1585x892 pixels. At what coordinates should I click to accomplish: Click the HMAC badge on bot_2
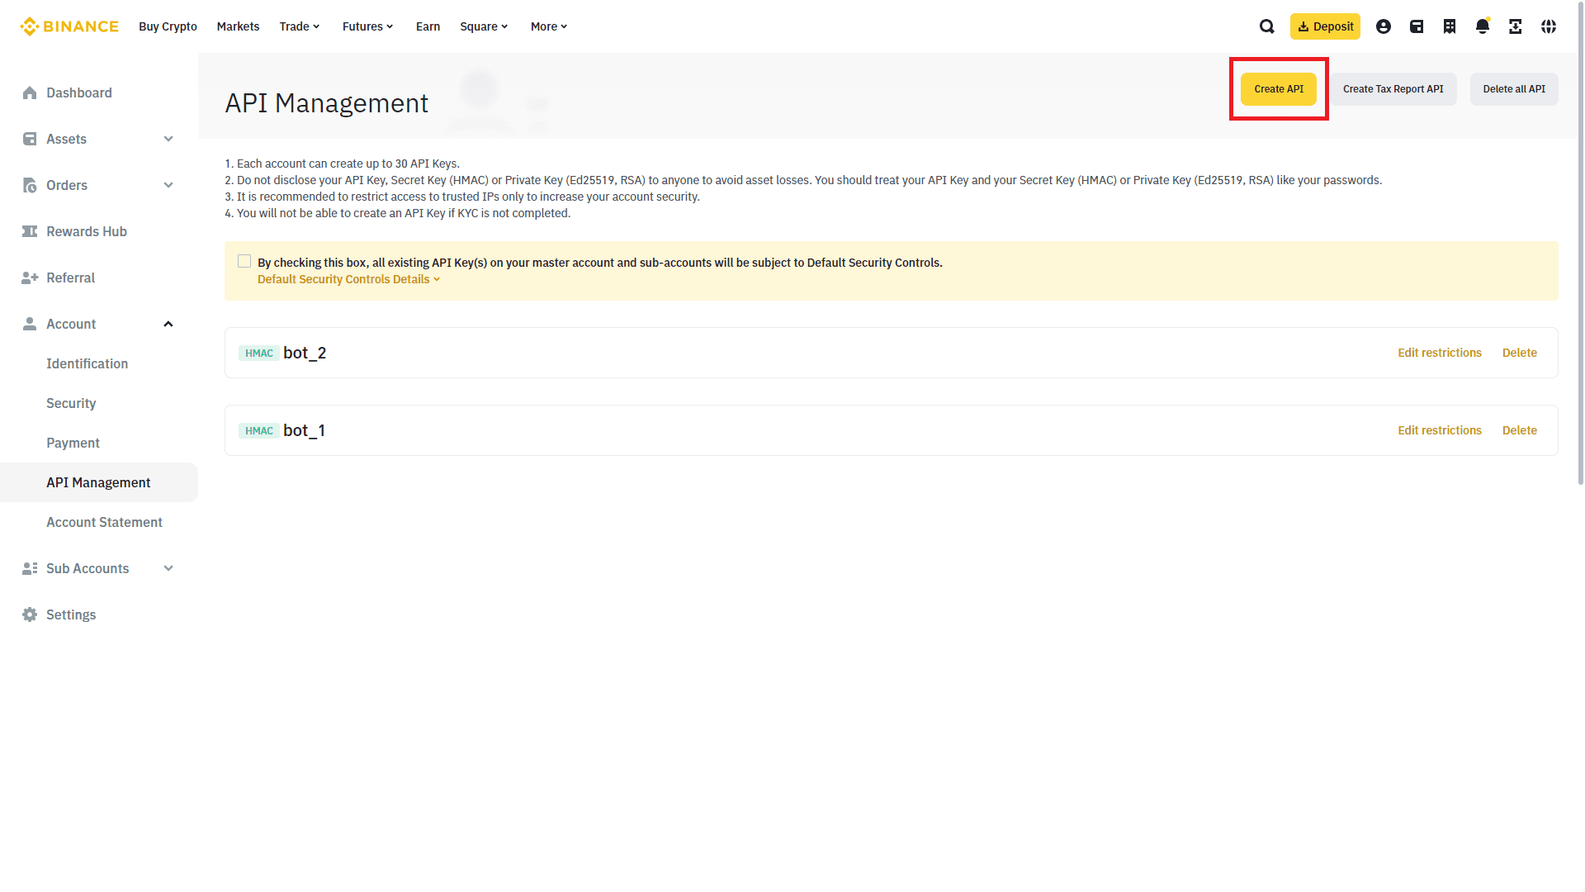click(x=259, y=353)
